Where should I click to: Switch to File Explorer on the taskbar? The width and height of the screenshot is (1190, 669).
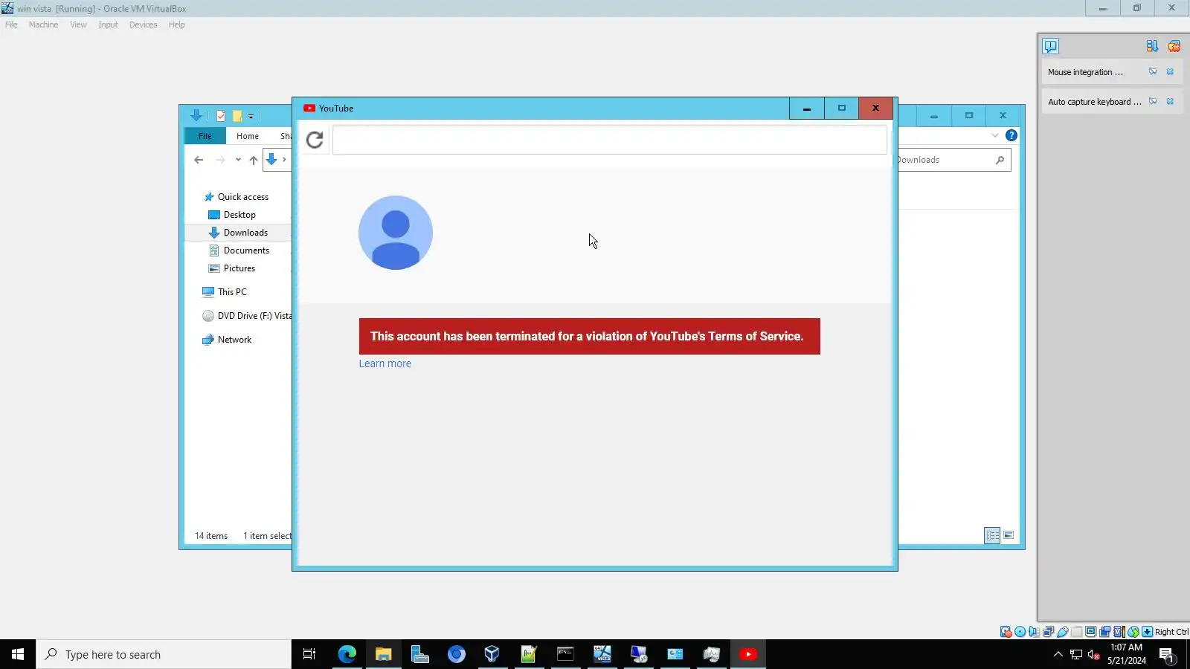click(x=384, y=654)
